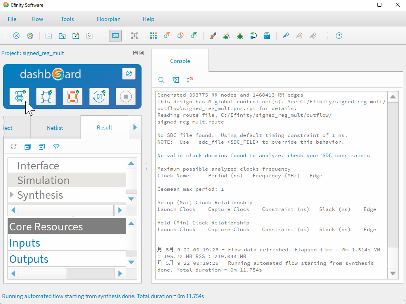406x304 pixels.
Task: Open Help question-mark toolbar icon
Action: [339, 36]
